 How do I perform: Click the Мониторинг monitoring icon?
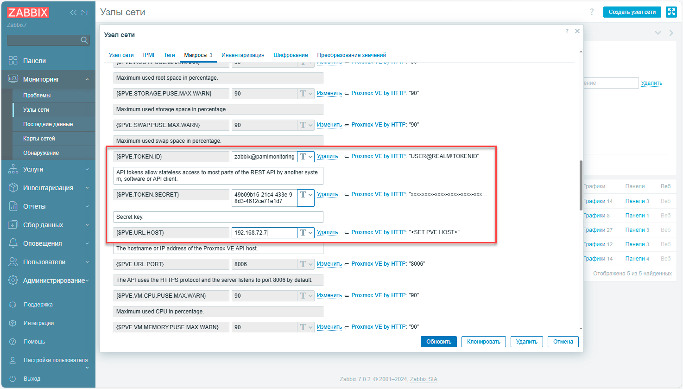(x=13, y=79)
